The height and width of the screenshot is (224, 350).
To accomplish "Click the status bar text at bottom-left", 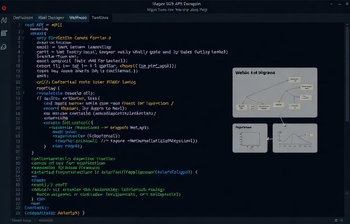I will click(x=21, y=220).
